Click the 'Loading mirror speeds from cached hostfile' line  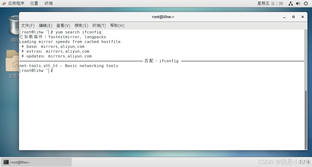(70, 42)
